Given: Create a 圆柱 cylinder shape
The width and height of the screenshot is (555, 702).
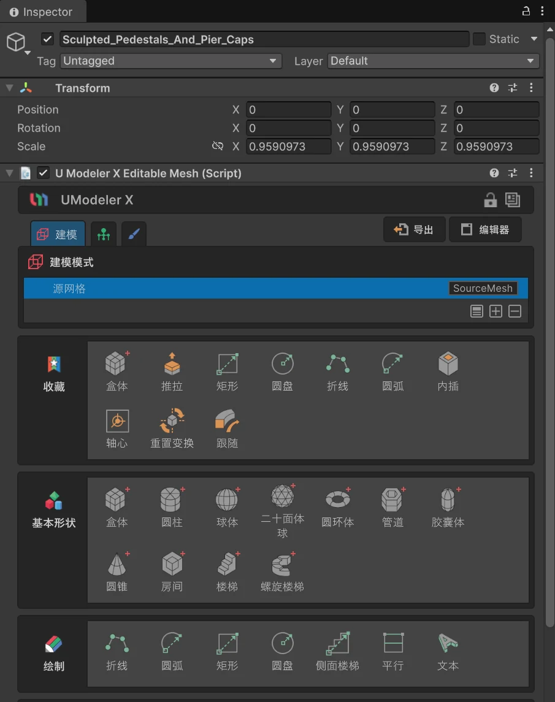Looking at the screenshot, I should click(x=172, y=507).
